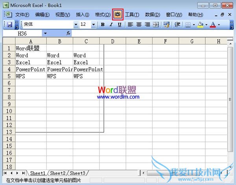This screenshot has width=236, height=185.
Task: Toggle Bold formatting
Action: pos(103,24)
